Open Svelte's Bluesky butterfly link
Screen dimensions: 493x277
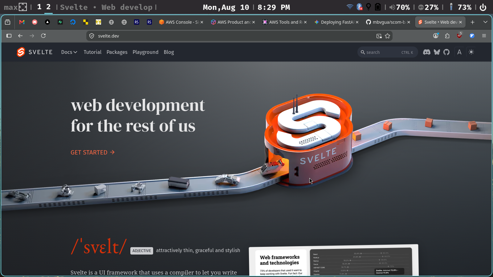437,52
